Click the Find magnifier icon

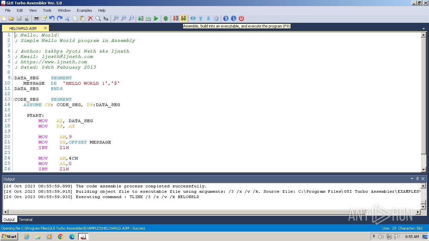click(x=98, y=18)
